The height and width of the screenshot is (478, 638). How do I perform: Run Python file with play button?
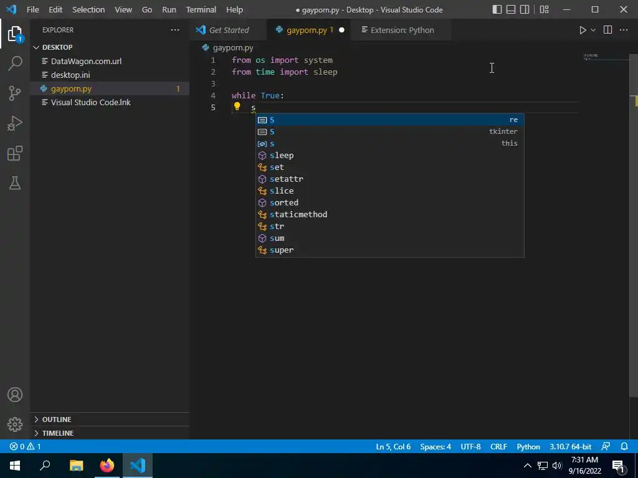(x=583, y=30)
